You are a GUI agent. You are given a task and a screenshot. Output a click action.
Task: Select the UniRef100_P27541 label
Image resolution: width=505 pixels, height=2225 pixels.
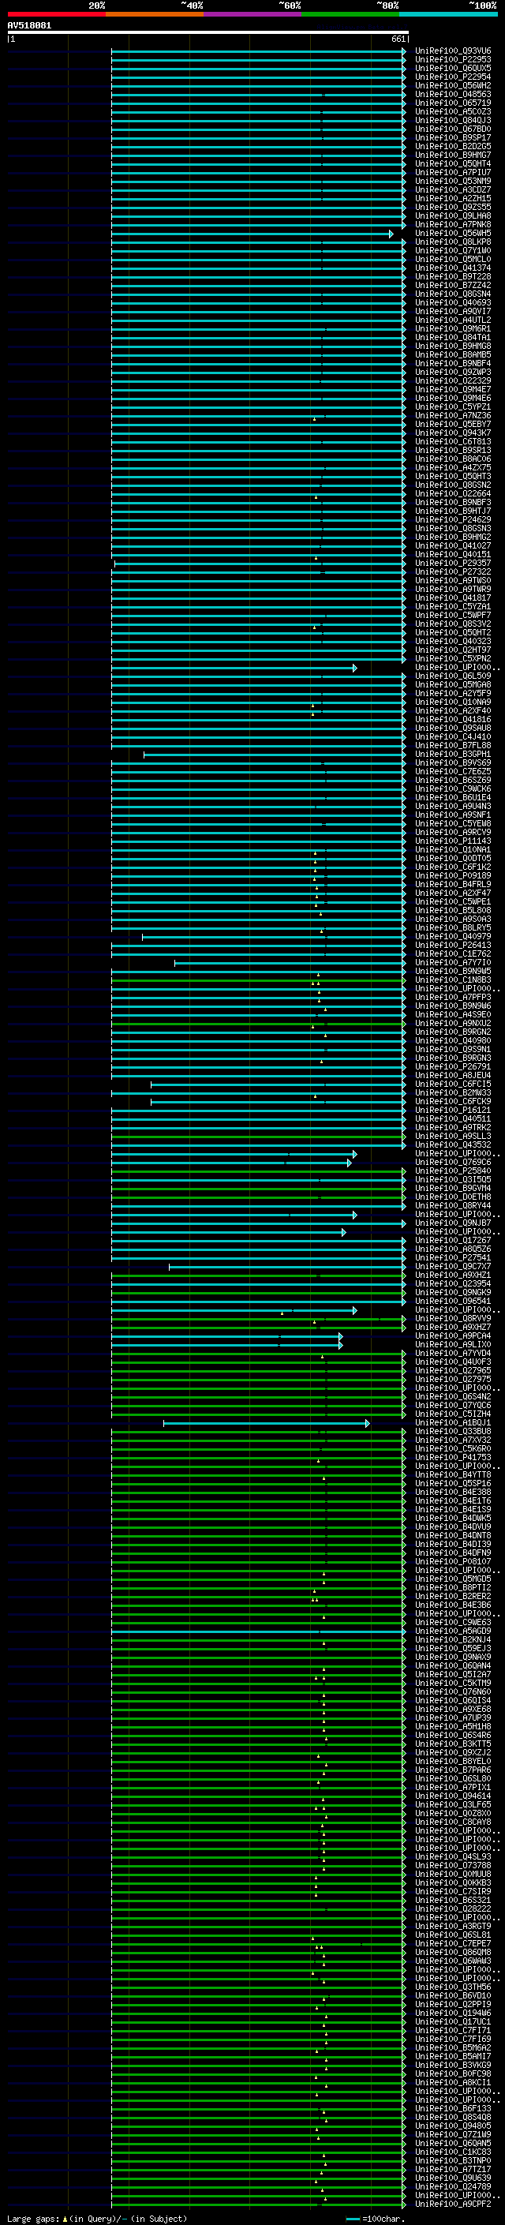(453, 1257)
